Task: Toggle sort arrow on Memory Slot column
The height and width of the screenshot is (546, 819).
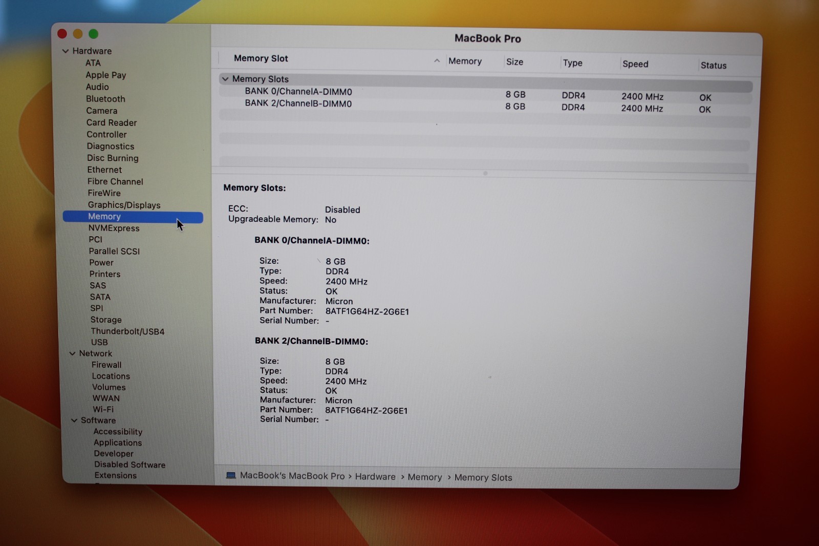Action: point(437,60)
